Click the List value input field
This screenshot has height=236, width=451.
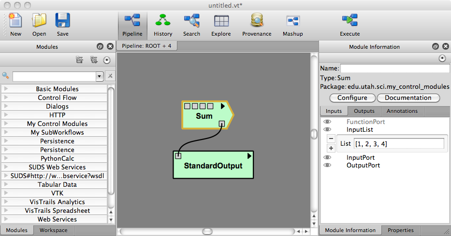click(398, 144)
